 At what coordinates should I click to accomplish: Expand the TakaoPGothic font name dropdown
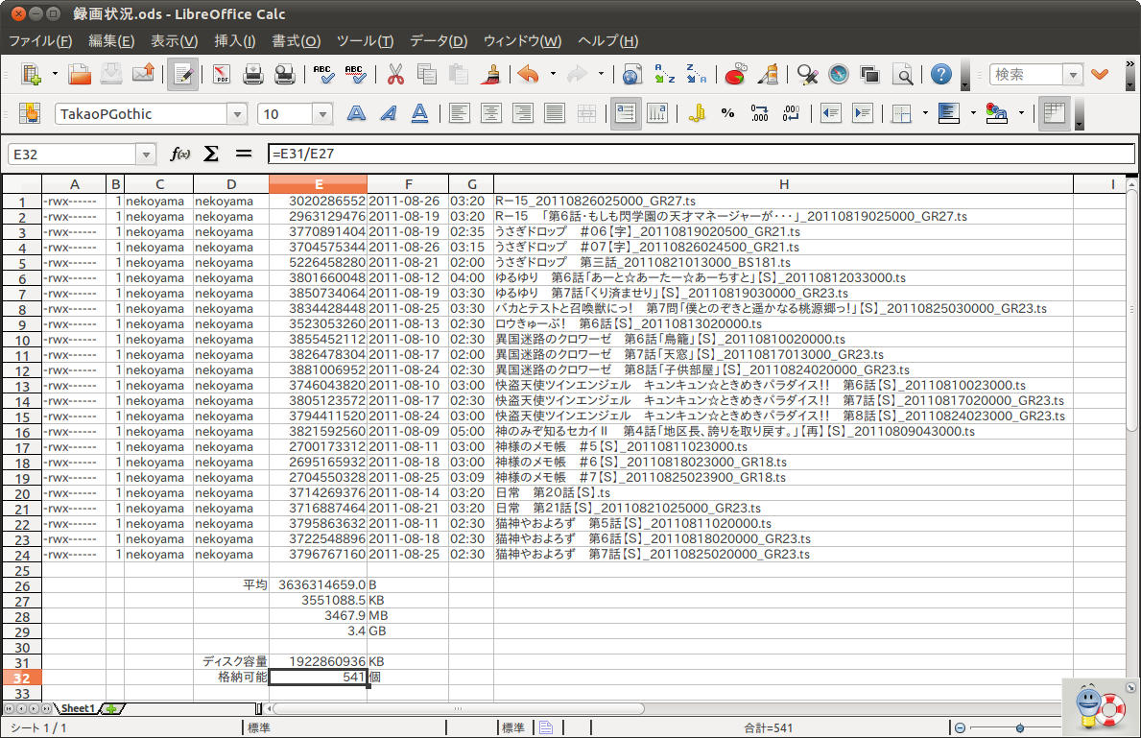(x=237, y=114)
